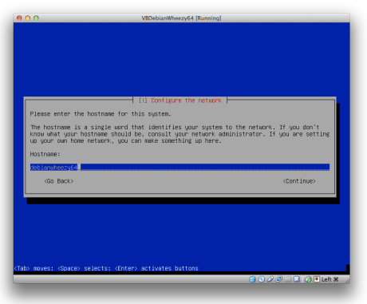Click the optical disc (CD) status icon

[262, 279]
